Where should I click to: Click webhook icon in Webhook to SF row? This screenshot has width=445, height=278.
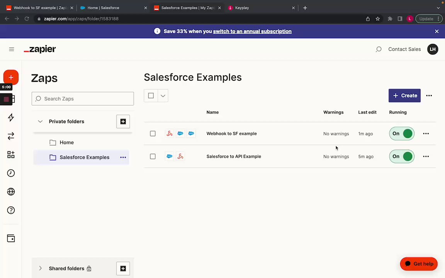pyautogui.click(x=170, y=134)
